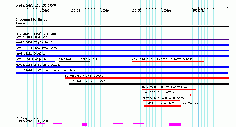Click the blue nsv5455268 variant bar

tap(122, 67)
